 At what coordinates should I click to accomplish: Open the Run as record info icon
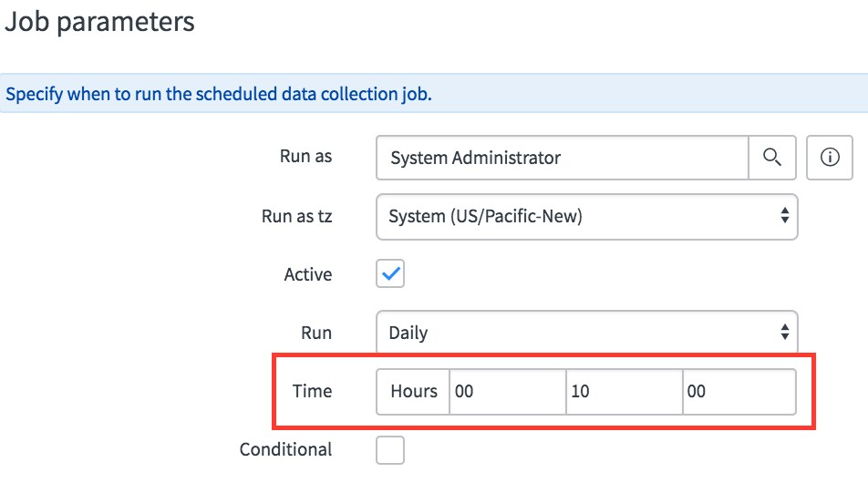pyautogui.click(x=830, y=158)
